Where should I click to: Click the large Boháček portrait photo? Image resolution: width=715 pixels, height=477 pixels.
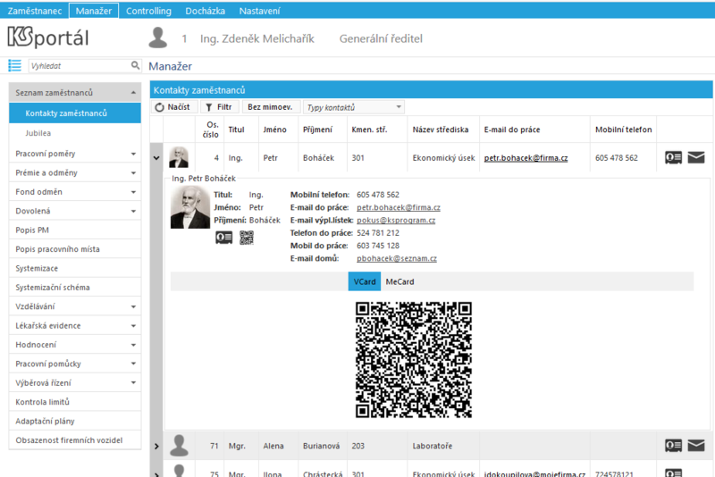(190, 207)
